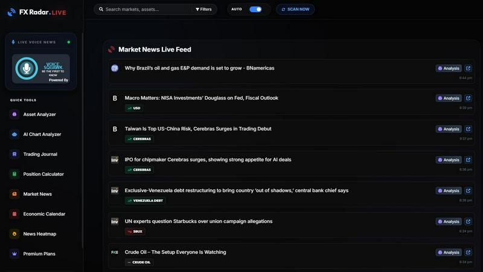
Task: Click Analysis for UN experts Starbucks article
Action: pos(449,221)
